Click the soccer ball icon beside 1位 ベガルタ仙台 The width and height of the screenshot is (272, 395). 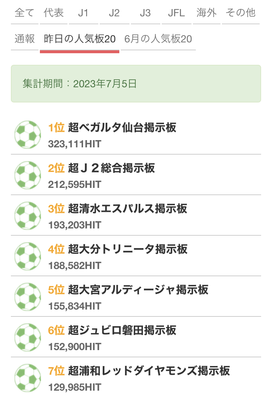pyautogui.click(x=28, y=135)
